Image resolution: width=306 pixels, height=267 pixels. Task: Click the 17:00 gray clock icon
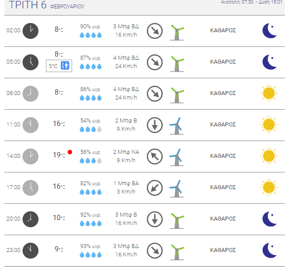pyautogui.click(x=31, y=188)
